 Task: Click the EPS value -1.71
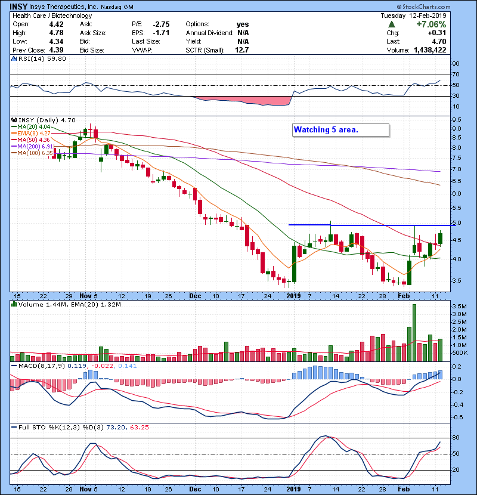pos(161,33)
